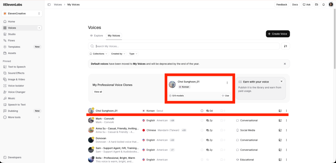Click the plus icon next to Voices
Viewport: 336px width, 163px height.
coord(39,28)
